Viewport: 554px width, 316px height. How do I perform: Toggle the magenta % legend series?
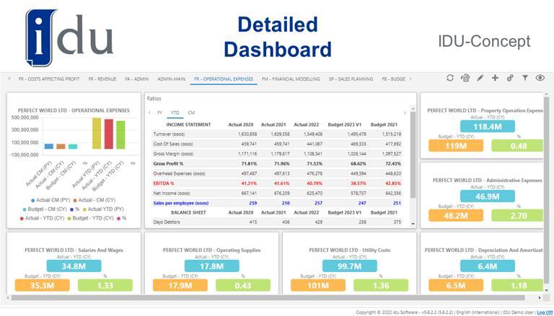(121, 218)
